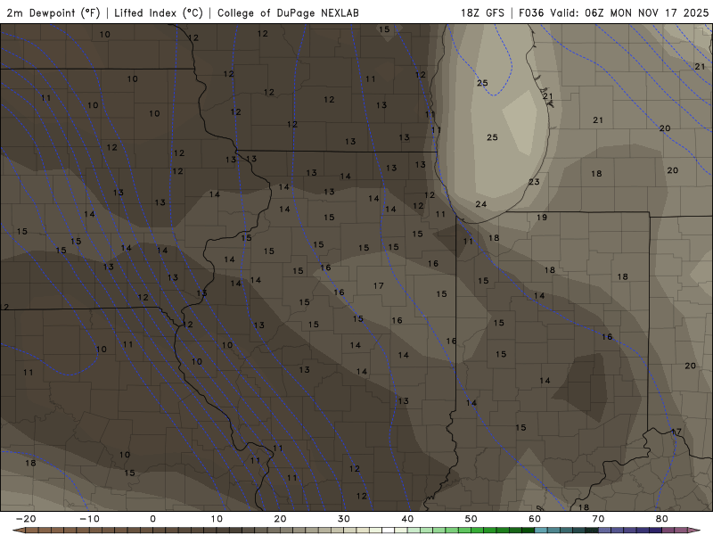Screen dimensions: 713x535
Task: Click the "06Z MON NOV 17 2025" valid time
Action: click(x=647, y=12)
